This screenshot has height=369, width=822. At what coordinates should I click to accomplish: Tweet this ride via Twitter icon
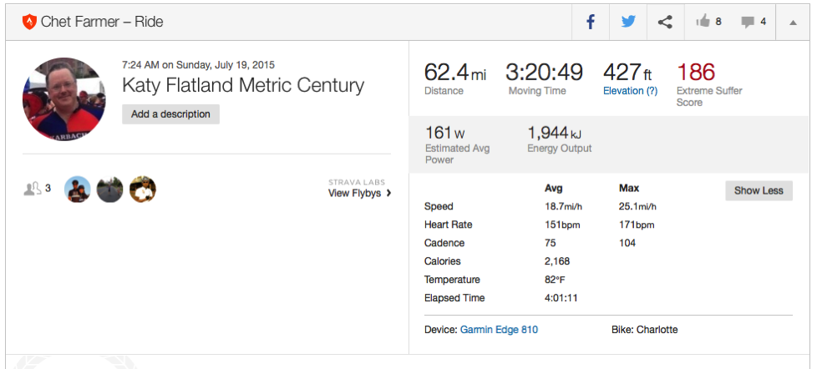[628, 22]
